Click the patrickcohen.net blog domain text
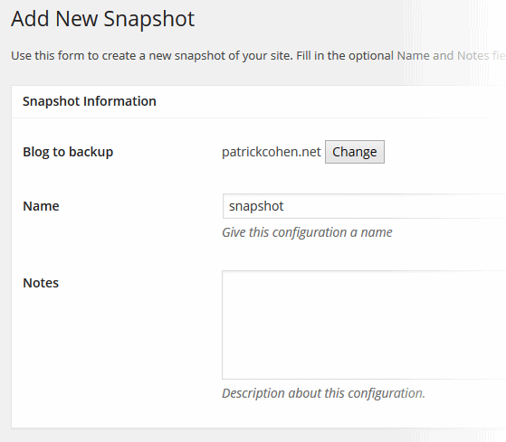This screenshot has width=506, height=442. 272,152
